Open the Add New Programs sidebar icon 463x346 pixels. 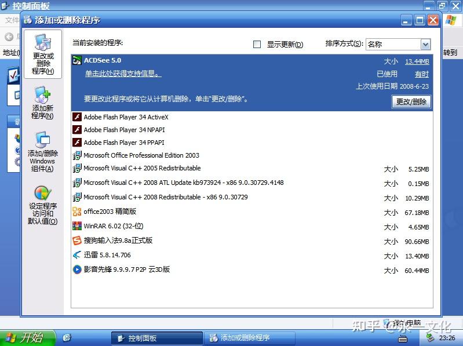(42, 94)
